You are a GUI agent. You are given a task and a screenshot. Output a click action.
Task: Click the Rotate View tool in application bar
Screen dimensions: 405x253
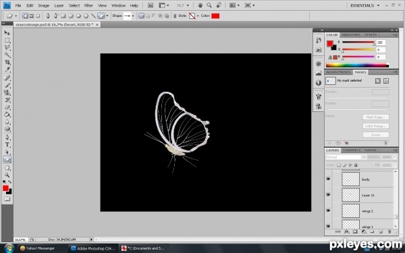click(219, 5)
